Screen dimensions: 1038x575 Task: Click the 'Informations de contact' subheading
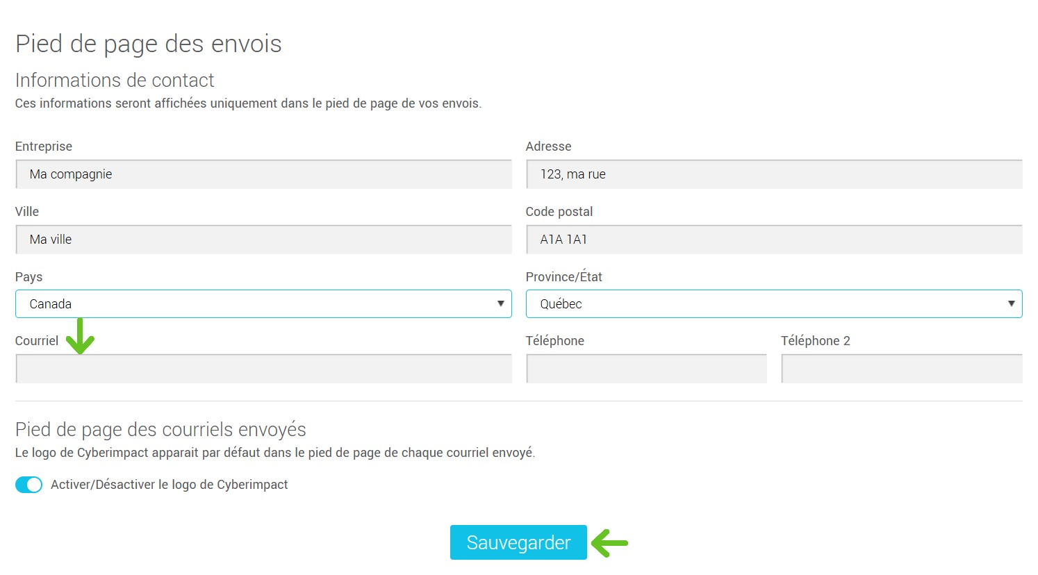pyautogui.click(x=115, y=81)
